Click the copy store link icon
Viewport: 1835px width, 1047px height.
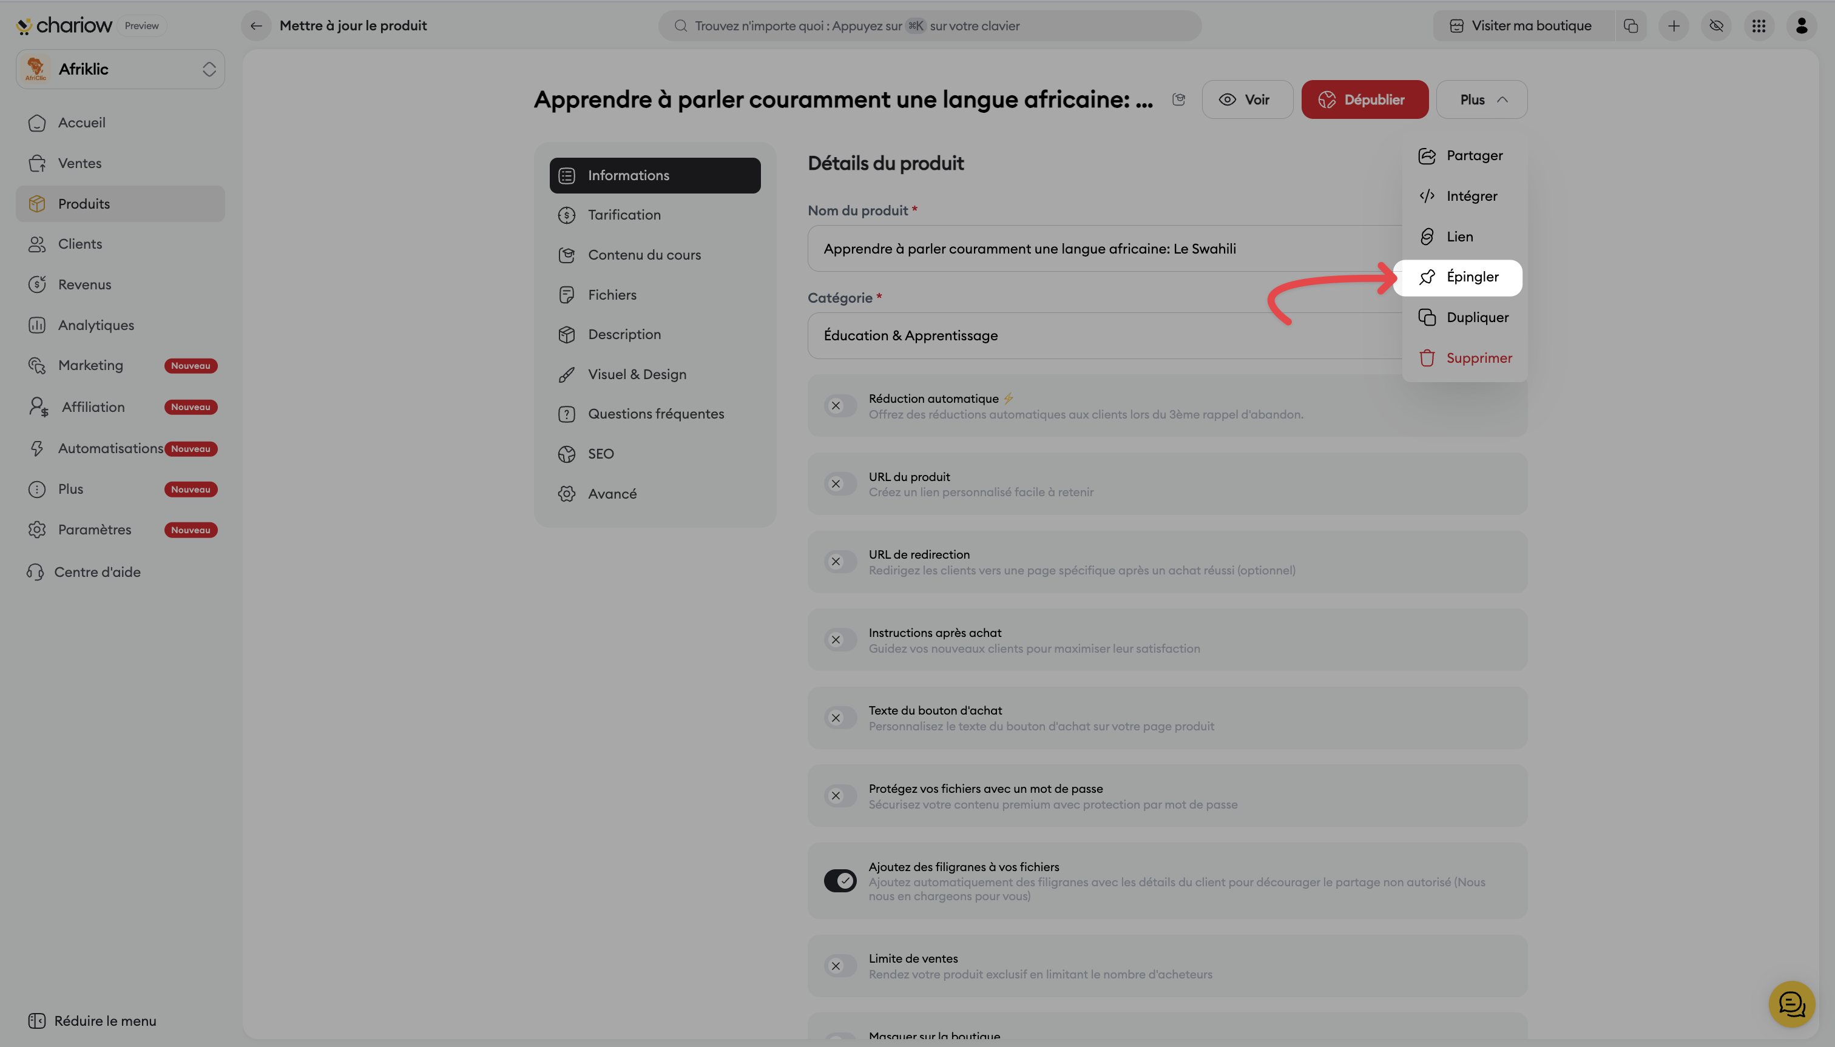point(1631,26)
